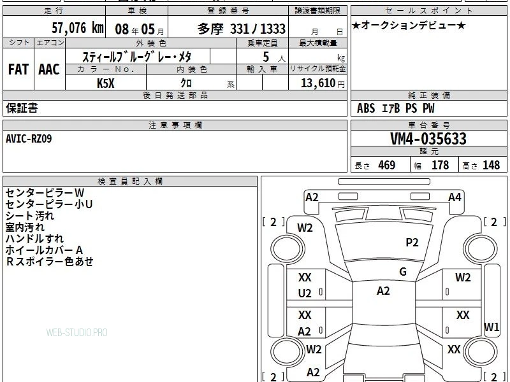Click inspector note "Rスポイラー色あせ"
510x382 pixels.
point(50,262)
